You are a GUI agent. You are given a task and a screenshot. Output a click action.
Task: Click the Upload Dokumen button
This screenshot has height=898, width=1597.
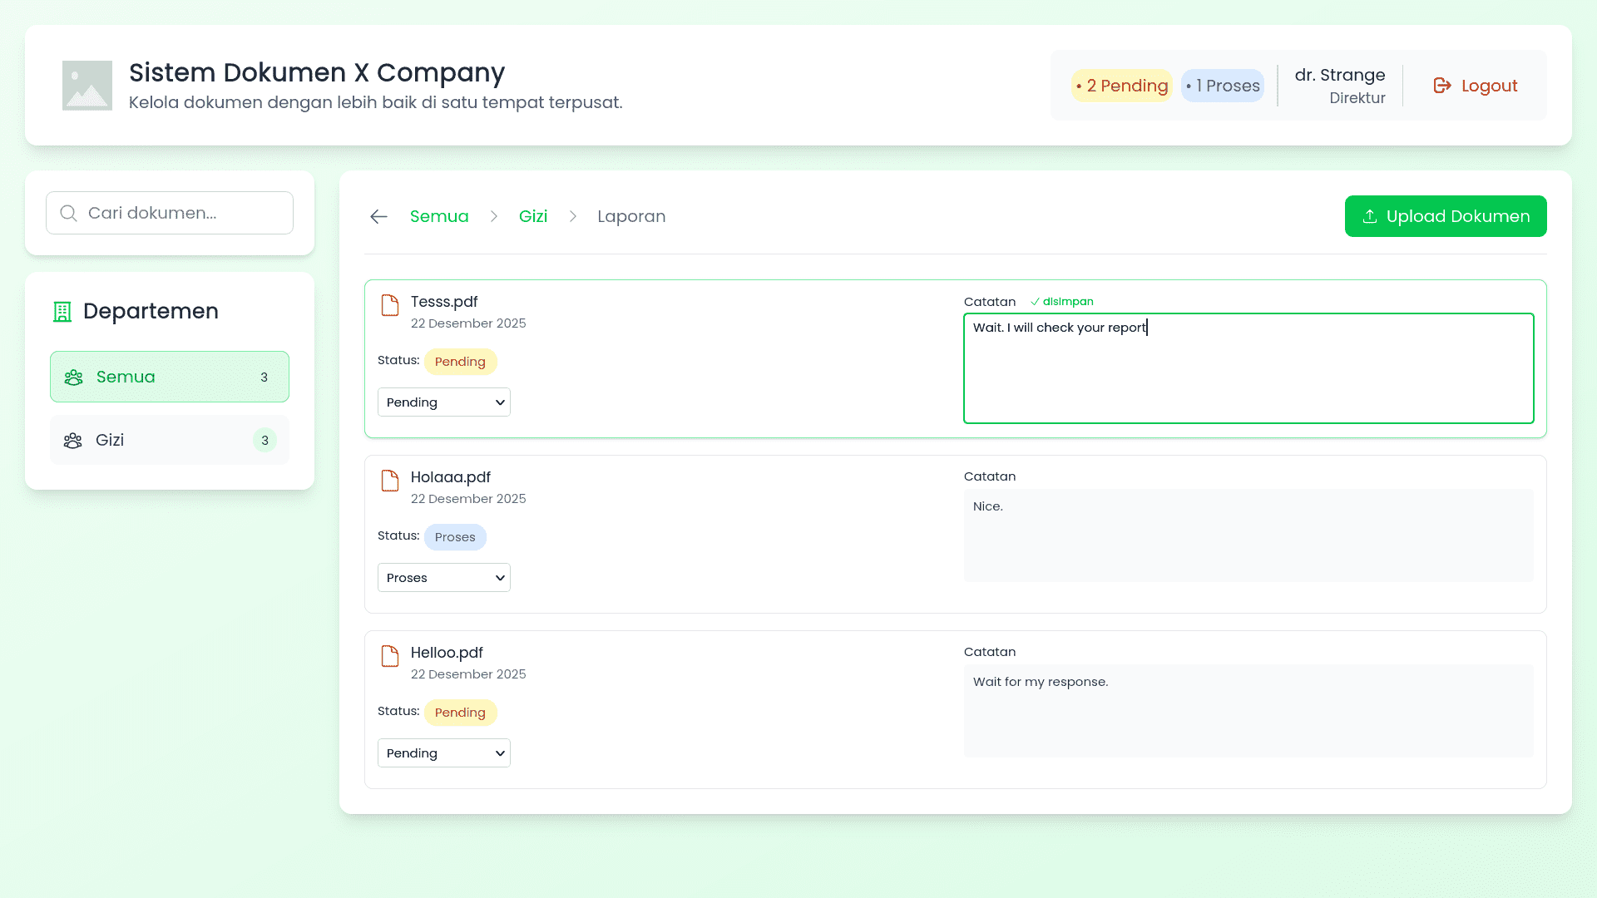coord(1446,216)
